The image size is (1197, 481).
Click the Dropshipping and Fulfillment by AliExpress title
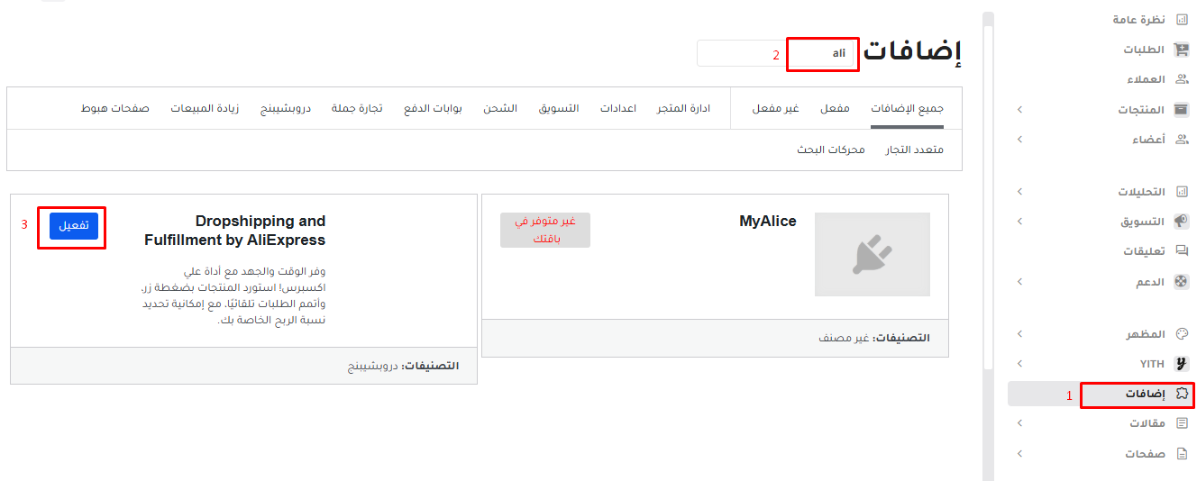coord(234,231)
